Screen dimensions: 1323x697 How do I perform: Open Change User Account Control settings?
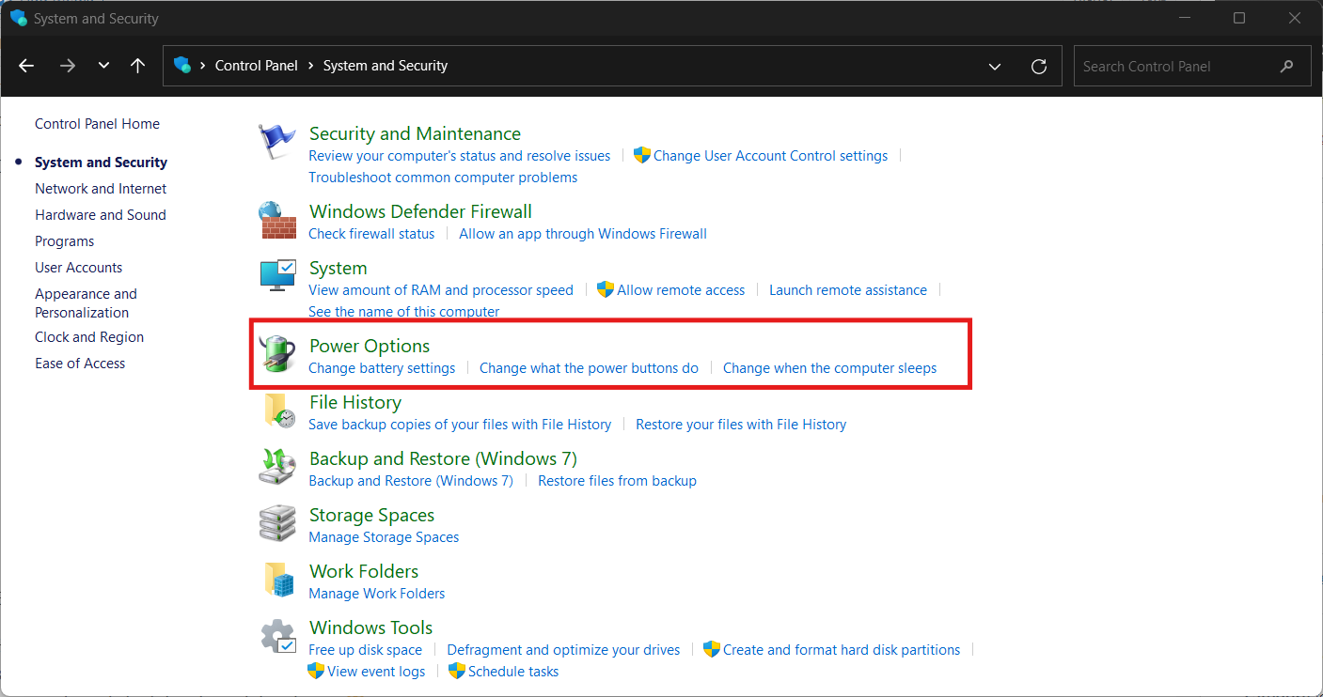point(770,156)
